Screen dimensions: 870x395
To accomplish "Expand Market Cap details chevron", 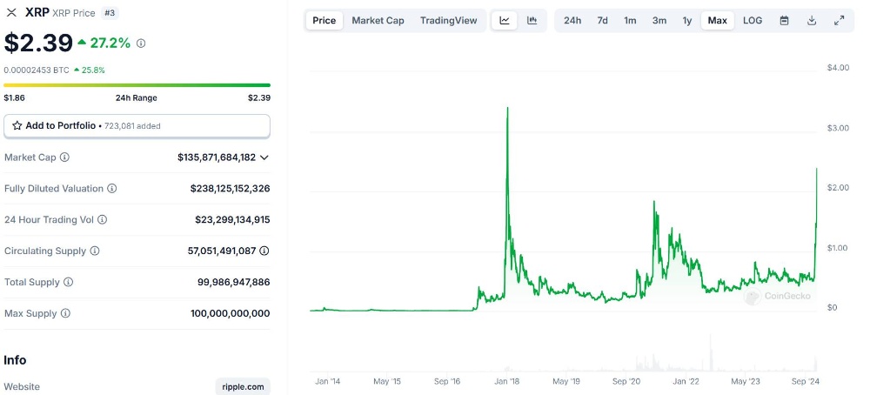I will (264, 157).
